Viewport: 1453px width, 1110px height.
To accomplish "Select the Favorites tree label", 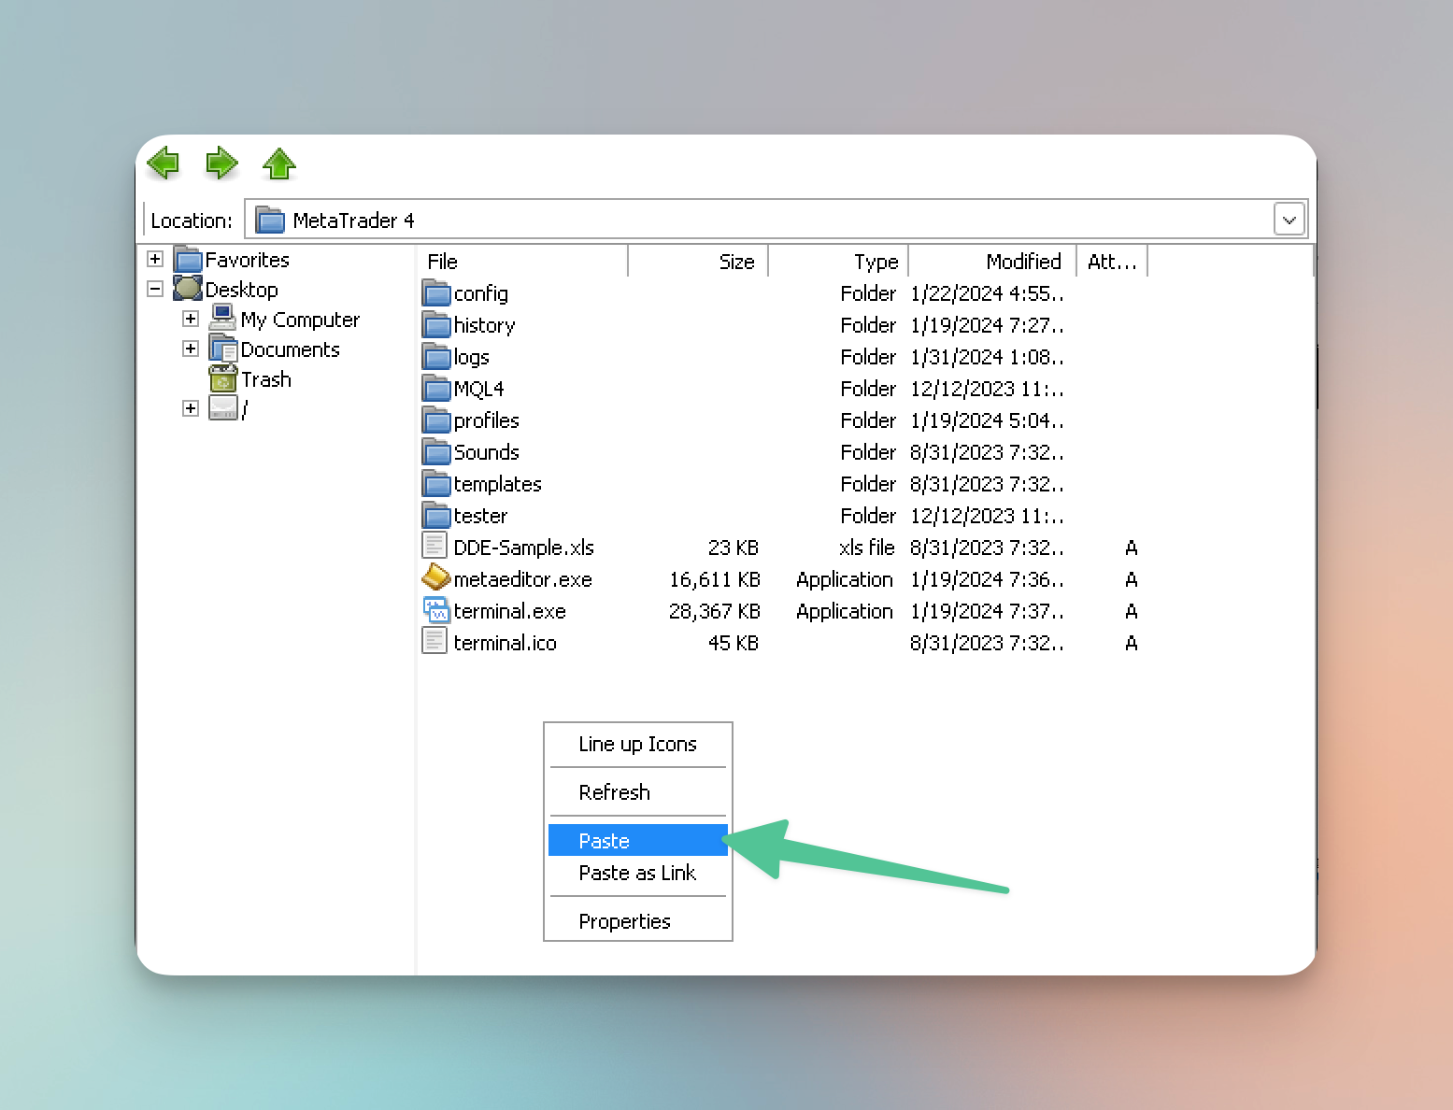I will point(248,260).
